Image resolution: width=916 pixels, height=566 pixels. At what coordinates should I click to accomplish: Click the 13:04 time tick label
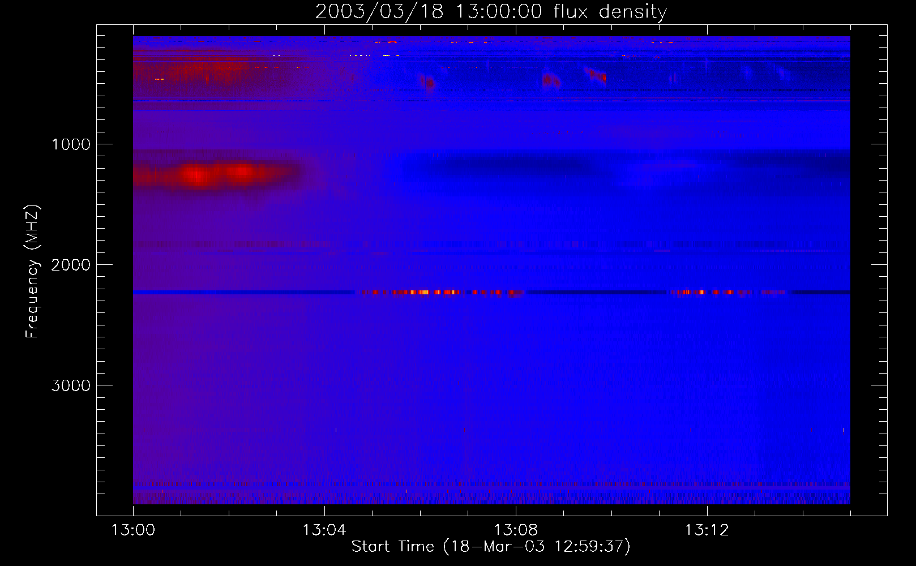click(x=324, y=530)
